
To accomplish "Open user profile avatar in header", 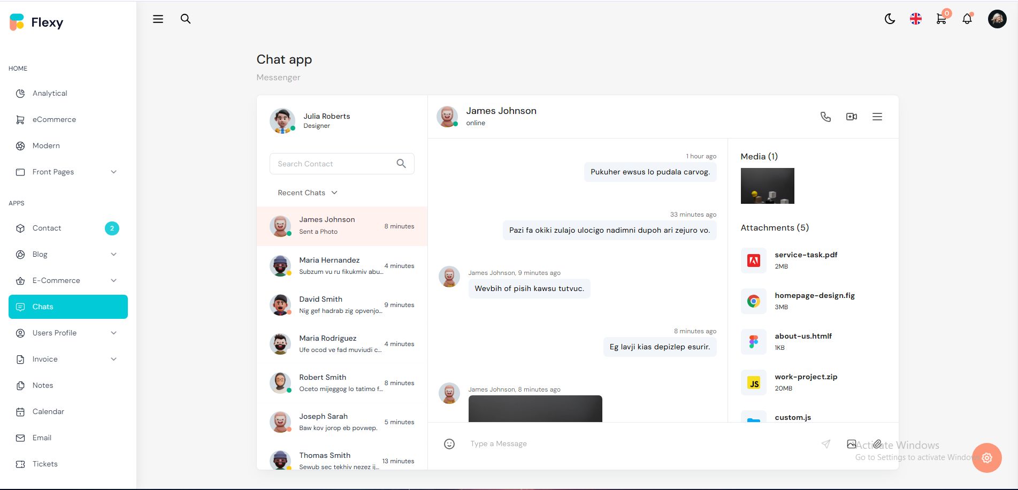I will (997, 19).
